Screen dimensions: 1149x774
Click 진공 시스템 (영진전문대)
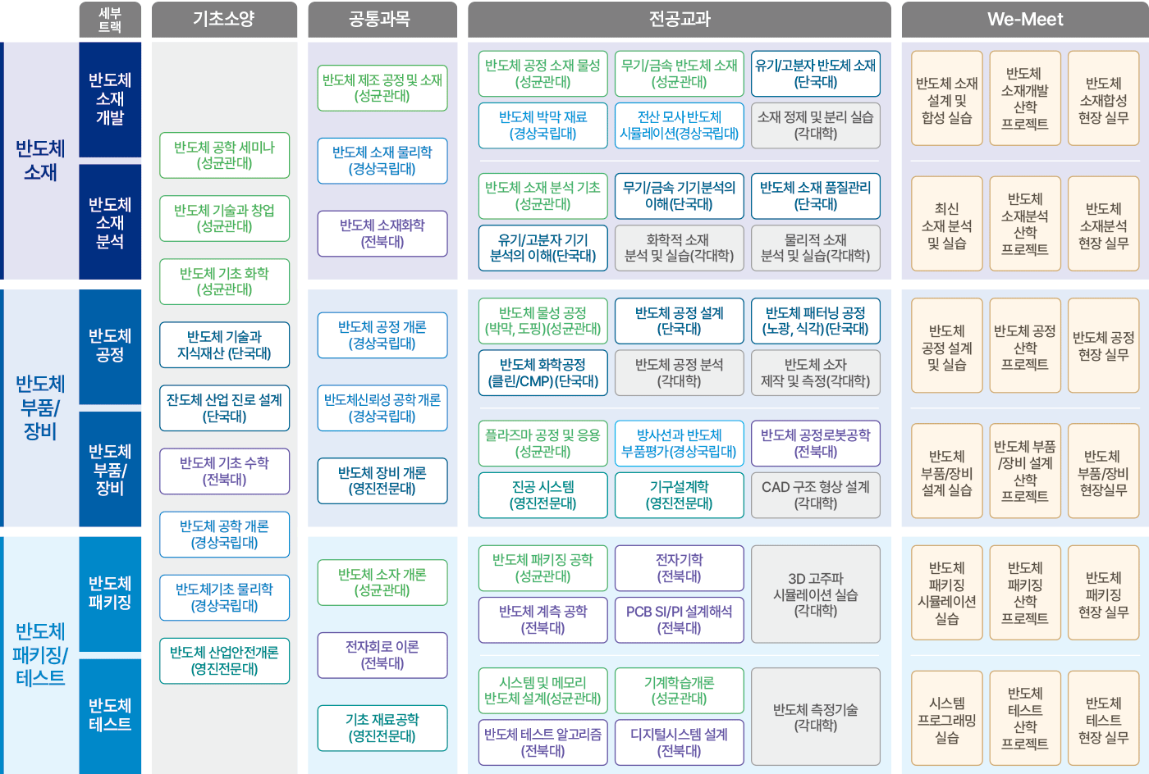(x=543, y=495)
